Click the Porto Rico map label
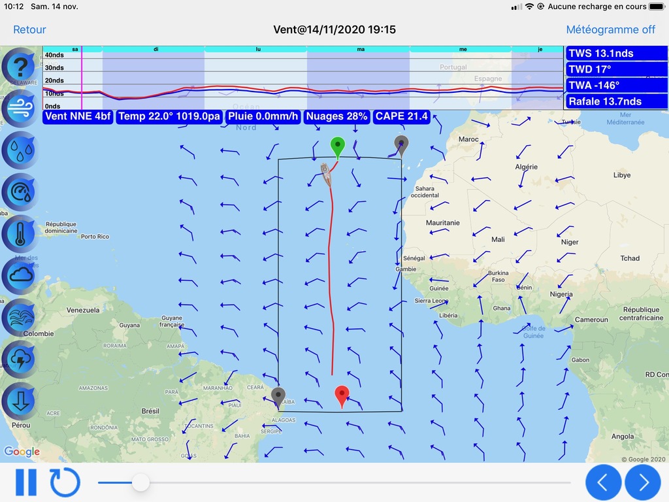The image size is (669, 502). click(95, 237)
